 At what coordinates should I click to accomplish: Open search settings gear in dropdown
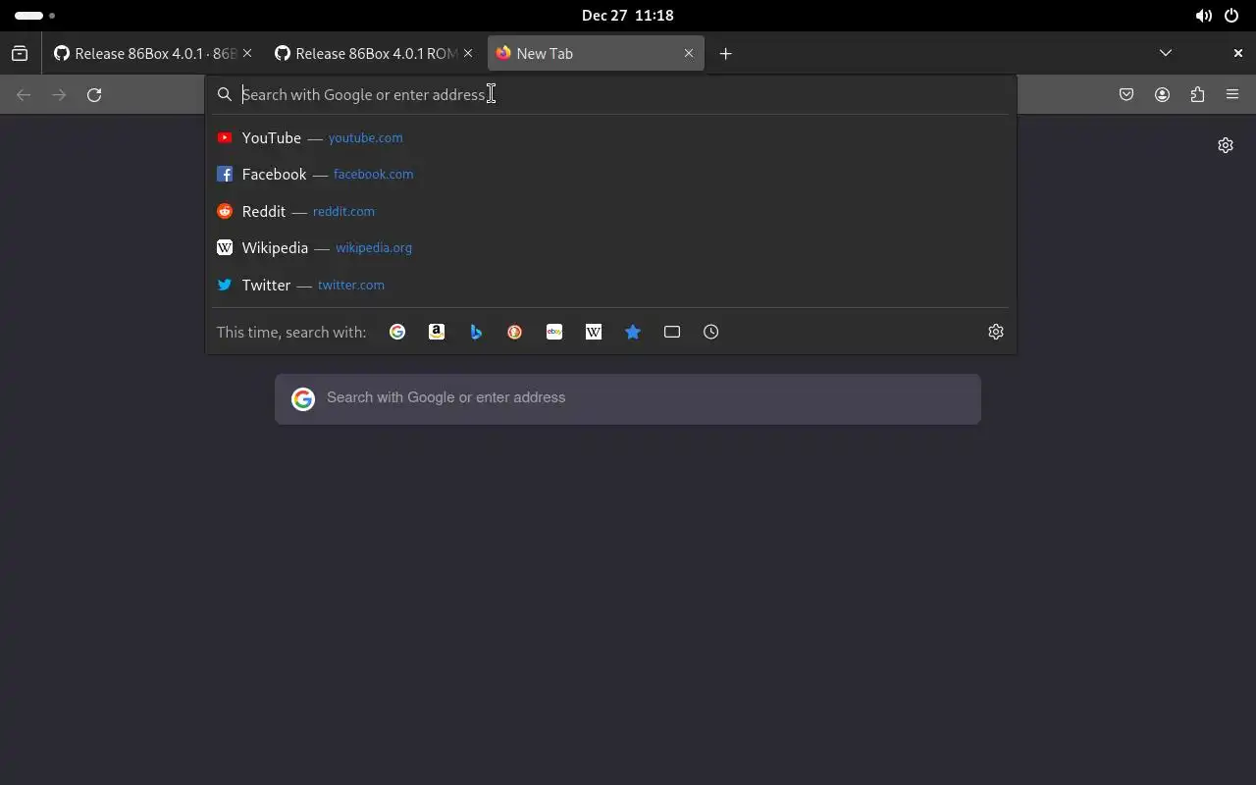pyautogui.click(x=996, y=332)
